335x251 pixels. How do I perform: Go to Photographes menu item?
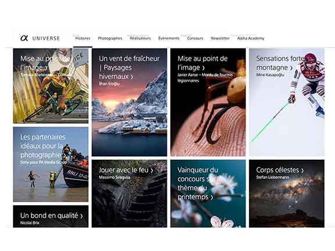(x=110, y=38)
